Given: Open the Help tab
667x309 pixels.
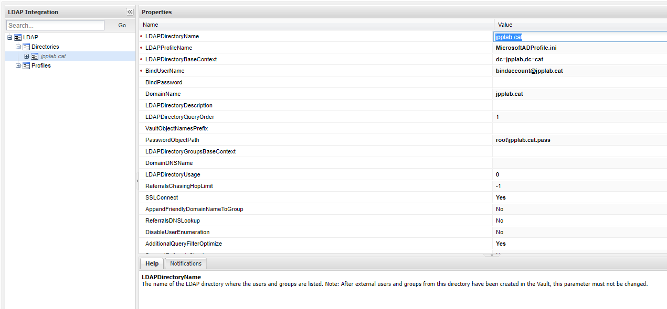Looking at the screenshot, I should (151, 263).
